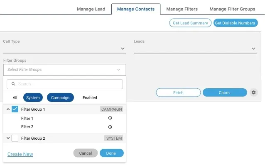This screenshot has height=165, width=265.
Task: Select the Enabled filter option
Action: point(90,97)
